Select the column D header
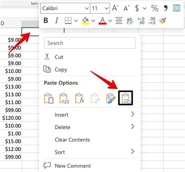This screenshot has height=172, width=185. pos(11,24)
